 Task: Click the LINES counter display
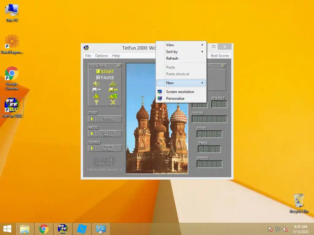(209, 134)
